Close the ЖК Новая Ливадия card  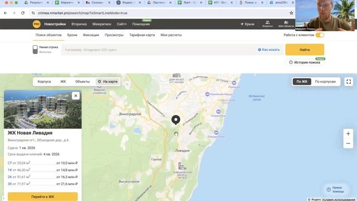(76, 95)
